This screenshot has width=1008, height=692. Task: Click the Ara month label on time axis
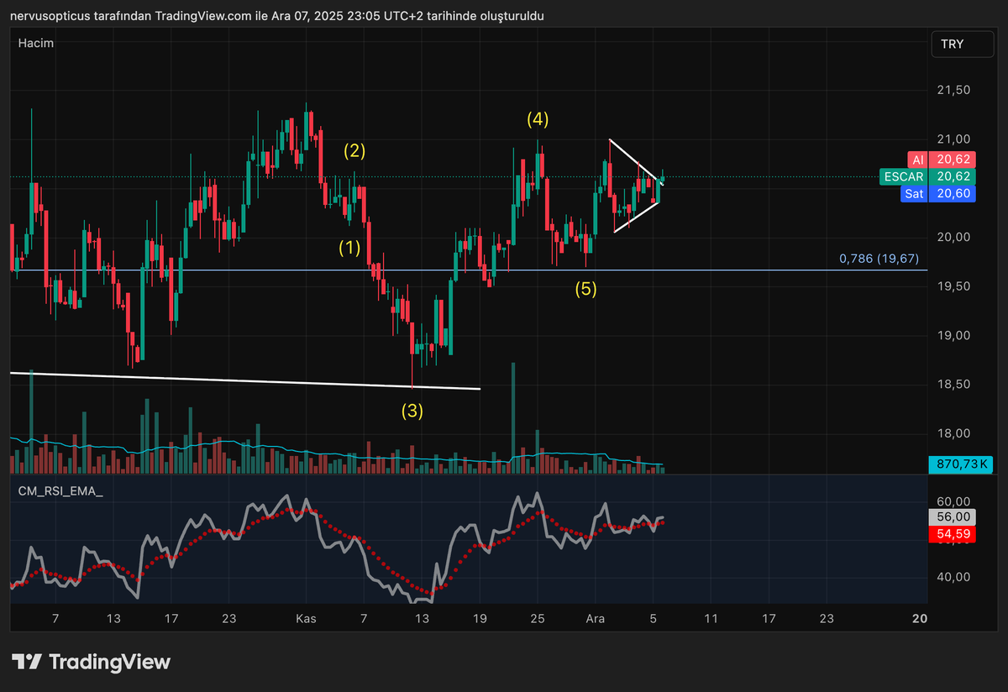595,619
